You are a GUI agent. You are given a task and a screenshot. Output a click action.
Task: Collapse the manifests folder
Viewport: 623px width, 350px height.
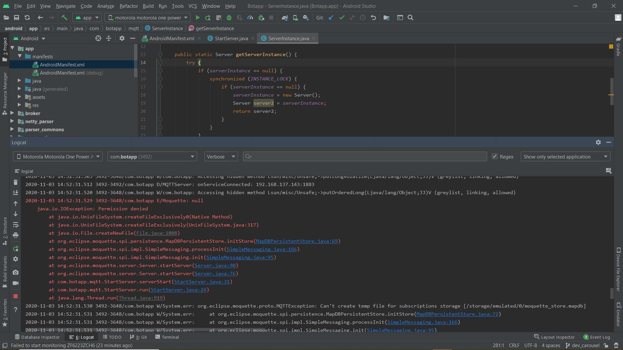tap(19, 56)
